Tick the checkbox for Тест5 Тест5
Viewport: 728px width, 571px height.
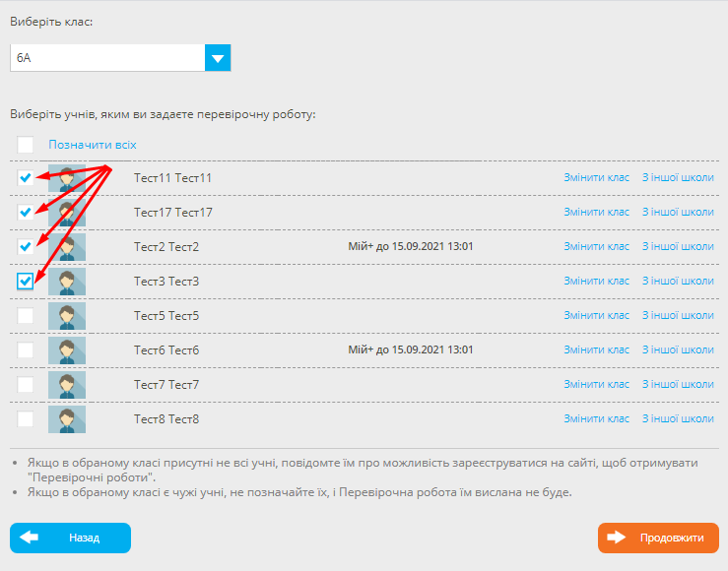point(26,316)
